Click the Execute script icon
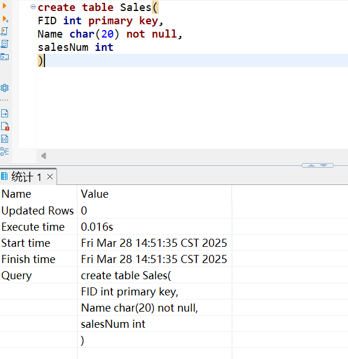 [5, 31]
